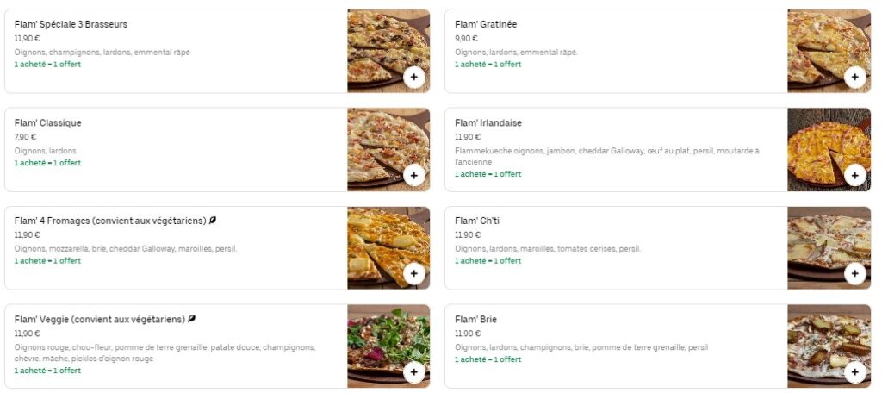View the Flam' Veggie salad-topped photo
The image size is (882, 393).
(x=388, y=343)
